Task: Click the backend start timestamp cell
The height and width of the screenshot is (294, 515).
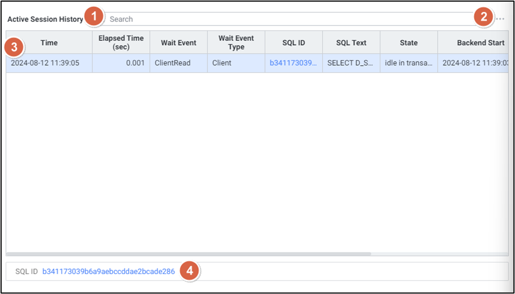Action: pos(473,63)
